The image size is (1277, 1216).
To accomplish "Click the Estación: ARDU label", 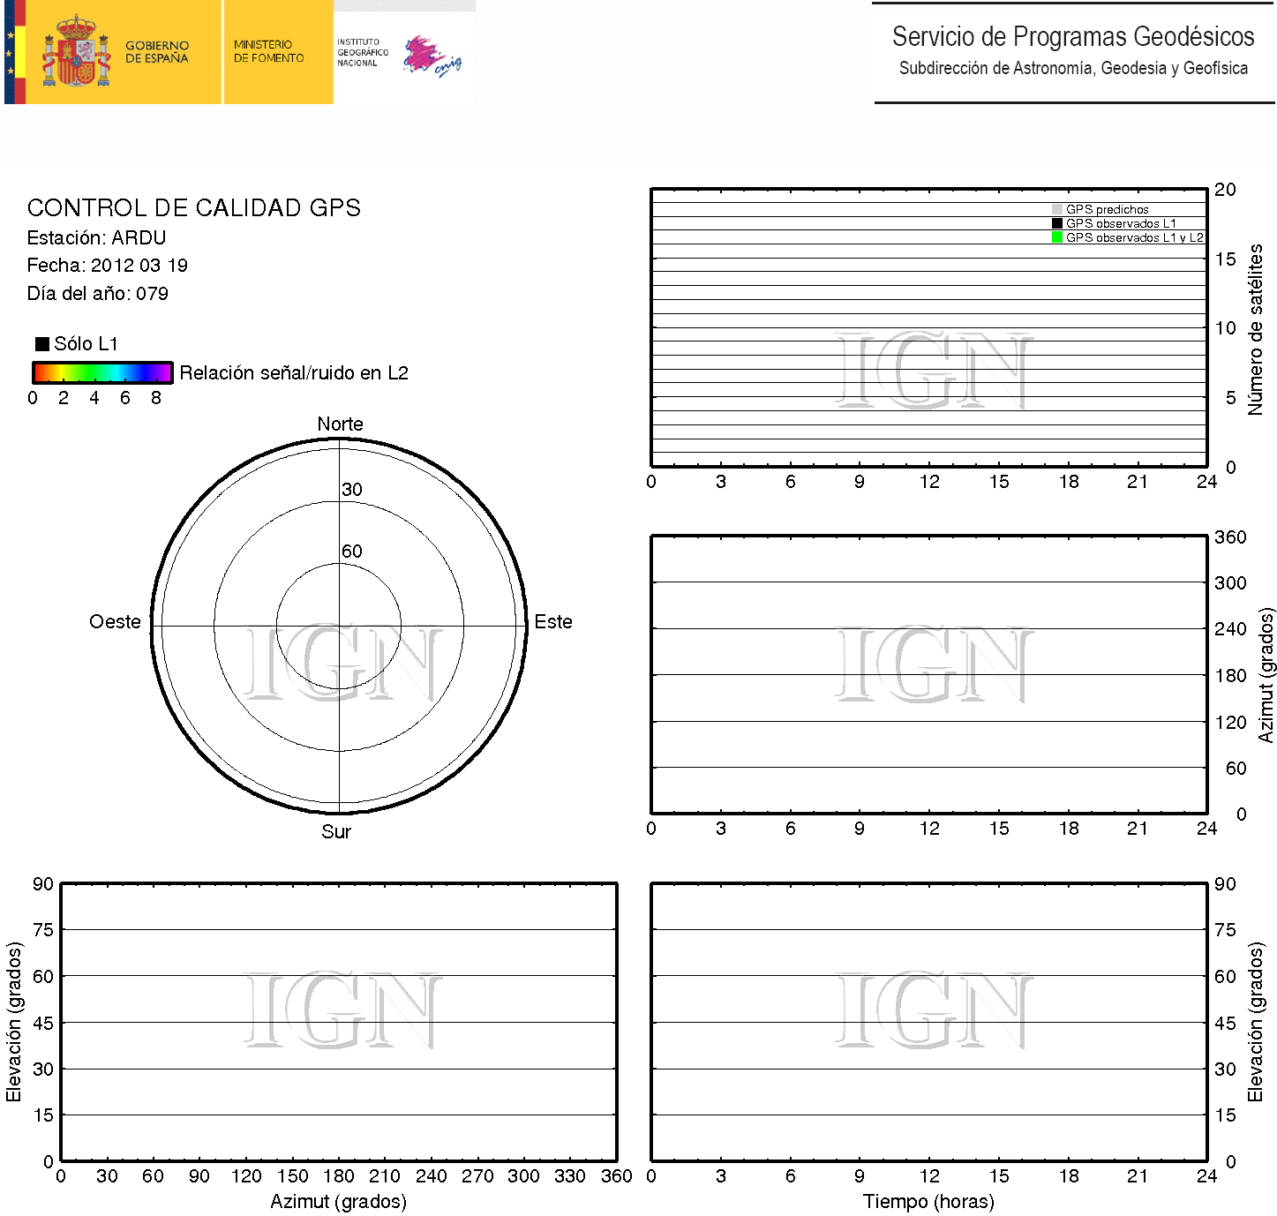I will [96, 238].
